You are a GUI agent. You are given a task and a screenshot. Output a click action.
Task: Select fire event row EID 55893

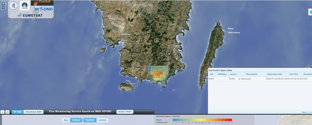[x=260, y=79]
